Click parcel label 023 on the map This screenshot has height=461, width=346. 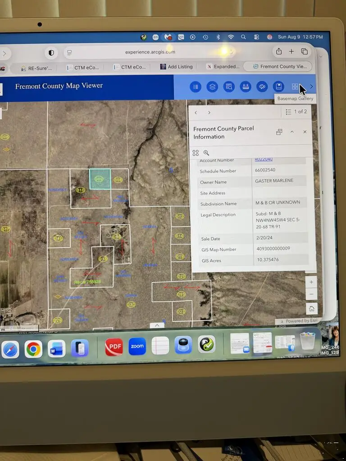[x=181, y=312]
